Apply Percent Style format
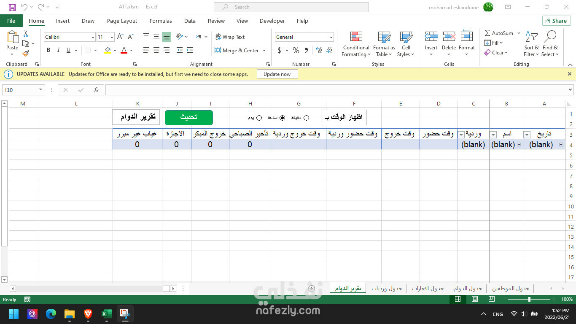 (296, 50)
